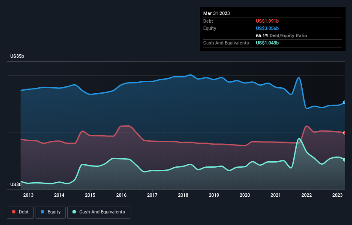Viewport: 352px width, 225px height.
Task: Click the blue Equity legend dot
Action: pyautogui.click(x=42, y=212)
